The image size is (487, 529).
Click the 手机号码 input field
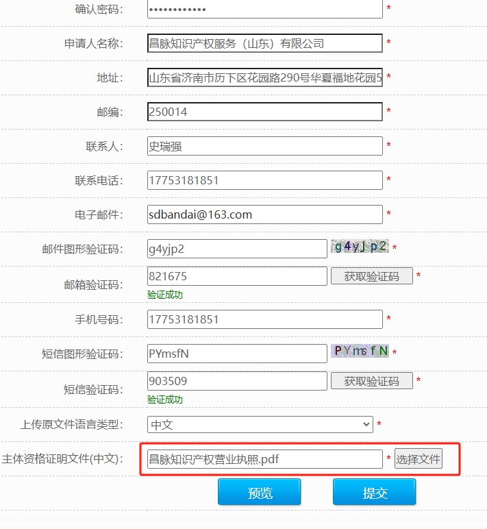pyautogui.click(x=264, y=319)
